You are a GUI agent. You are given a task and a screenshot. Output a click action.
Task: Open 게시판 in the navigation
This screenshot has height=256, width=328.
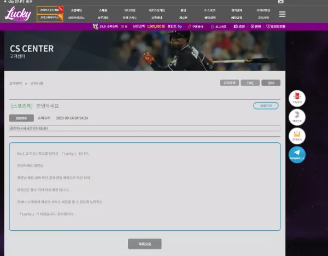183,18
